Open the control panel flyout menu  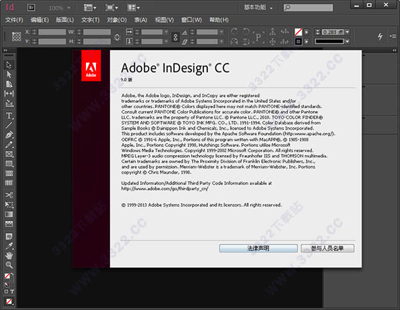[393, 36]
